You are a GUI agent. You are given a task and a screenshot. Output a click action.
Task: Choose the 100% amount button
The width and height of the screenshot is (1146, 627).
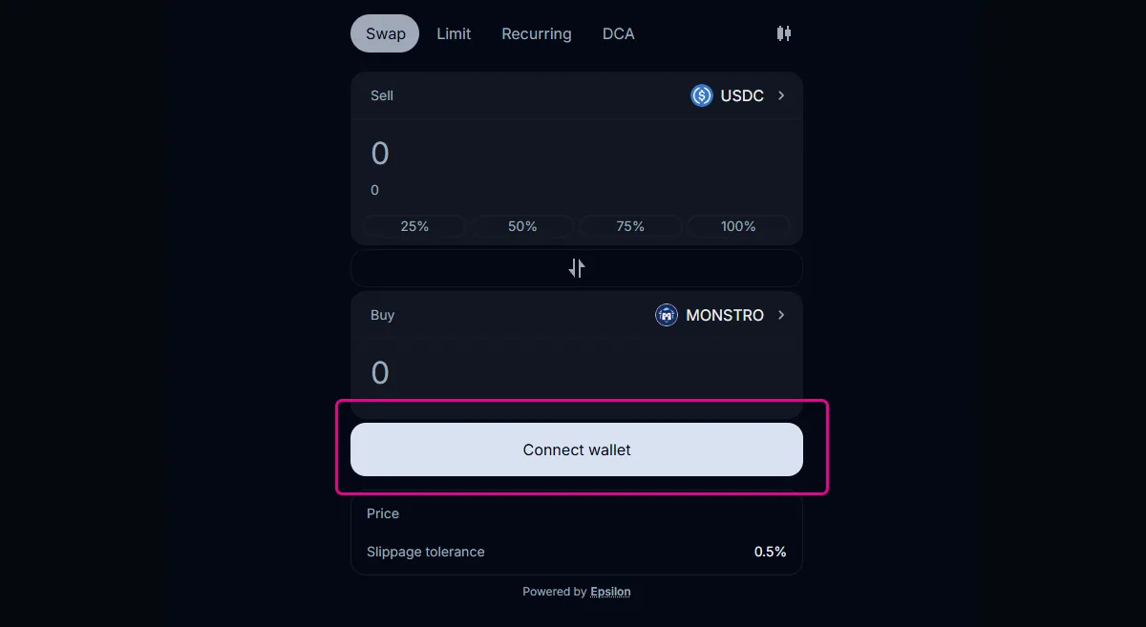[738, 226]
